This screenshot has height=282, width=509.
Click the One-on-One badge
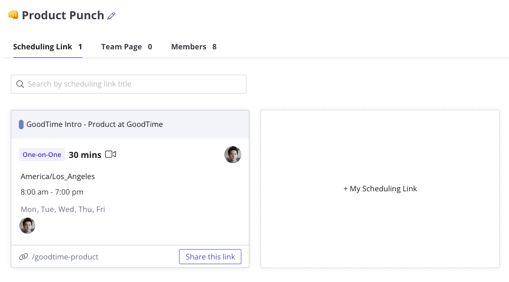[x=42, y=155]
